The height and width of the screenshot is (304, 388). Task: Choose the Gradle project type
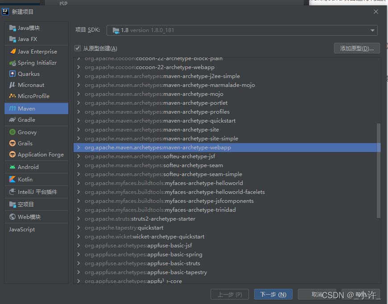pyautogui.click(x=37, y=120)
